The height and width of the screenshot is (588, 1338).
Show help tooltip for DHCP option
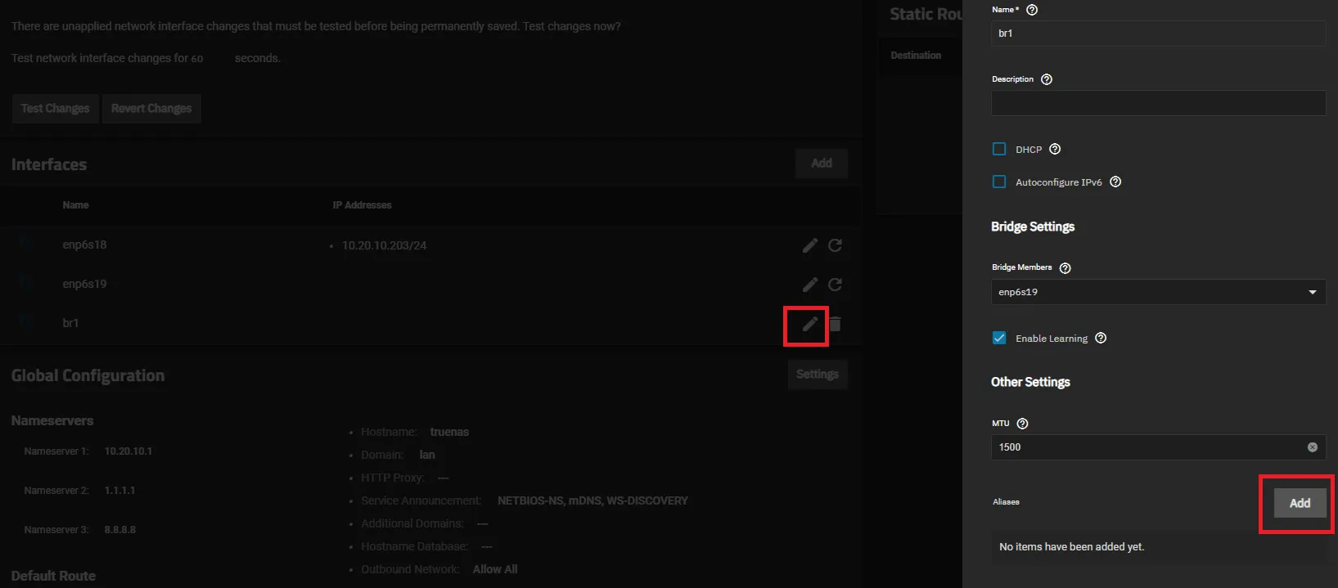coord(1055,150)
